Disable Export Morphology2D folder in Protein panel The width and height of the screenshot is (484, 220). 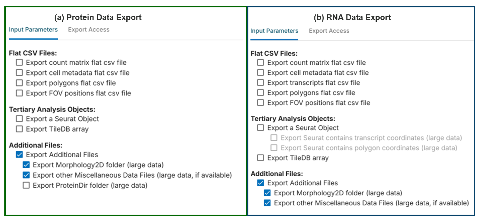pos(26,165)
